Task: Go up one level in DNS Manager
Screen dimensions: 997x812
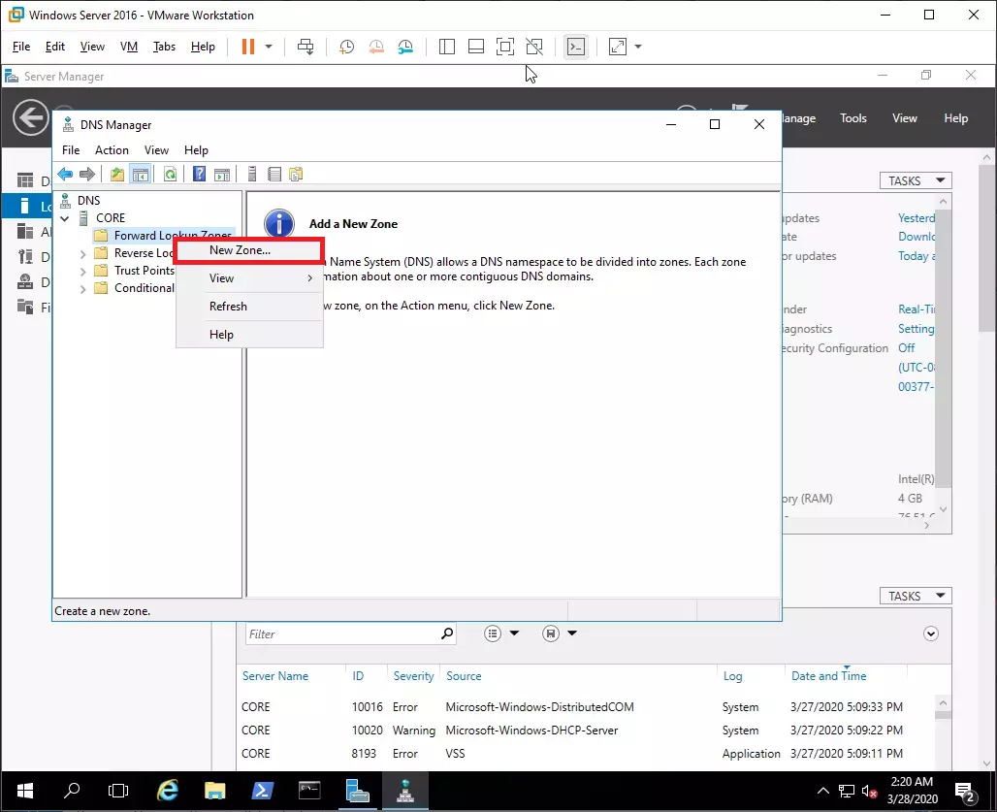Action: pos(117,175)
